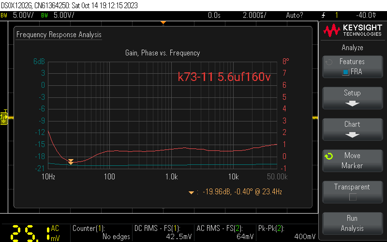Select the Move Marker softkey

click(x=352, y=161)
